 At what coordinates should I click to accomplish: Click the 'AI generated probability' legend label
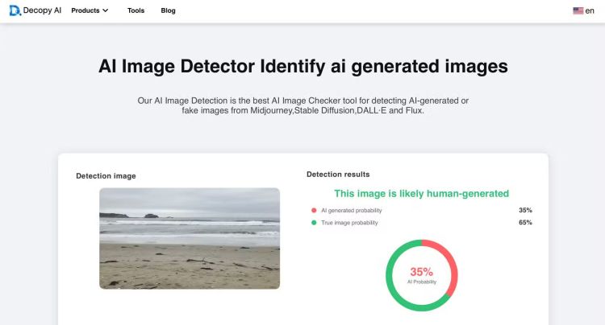pos(351,210)
